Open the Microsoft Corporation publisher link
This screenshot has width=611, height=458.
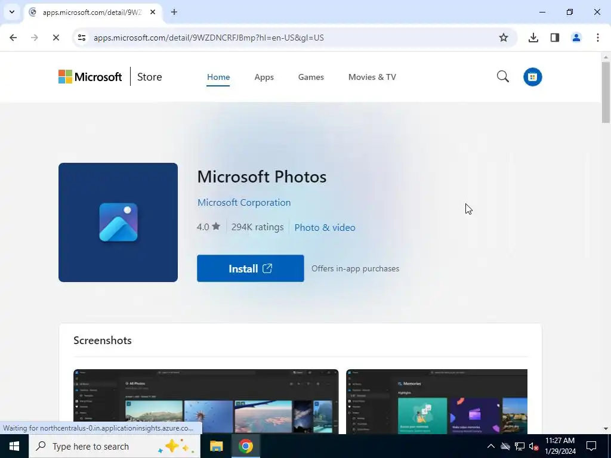coord(244,203)
